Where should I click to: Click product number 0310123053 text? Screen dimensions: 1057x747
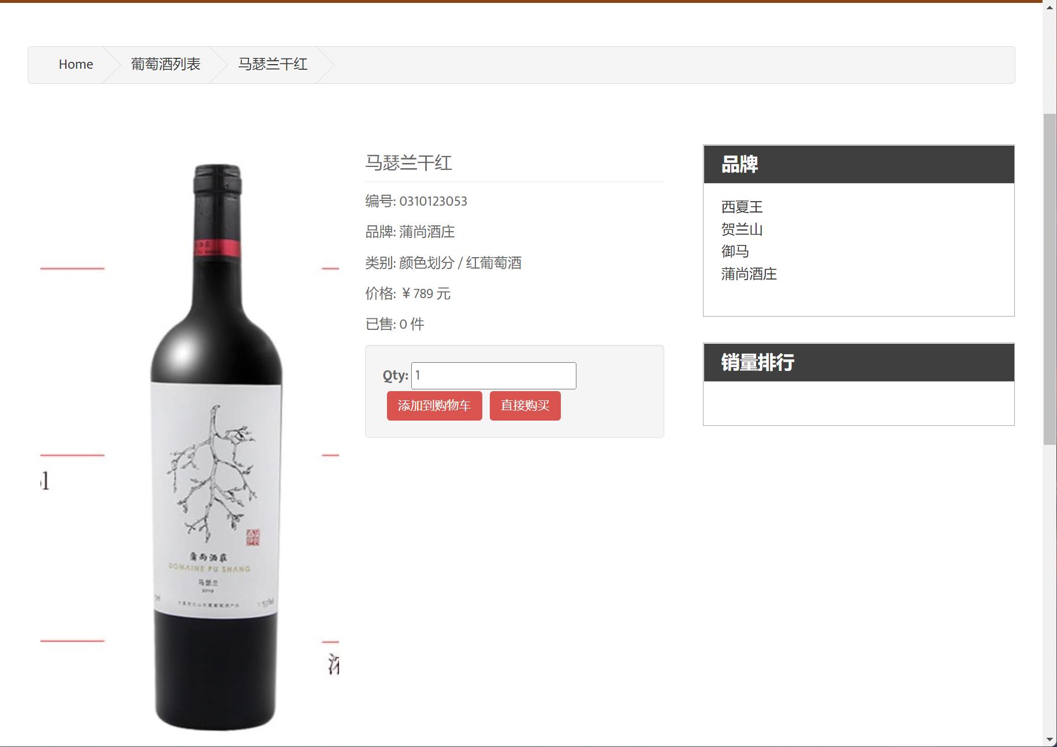click(x=433, y=201)
